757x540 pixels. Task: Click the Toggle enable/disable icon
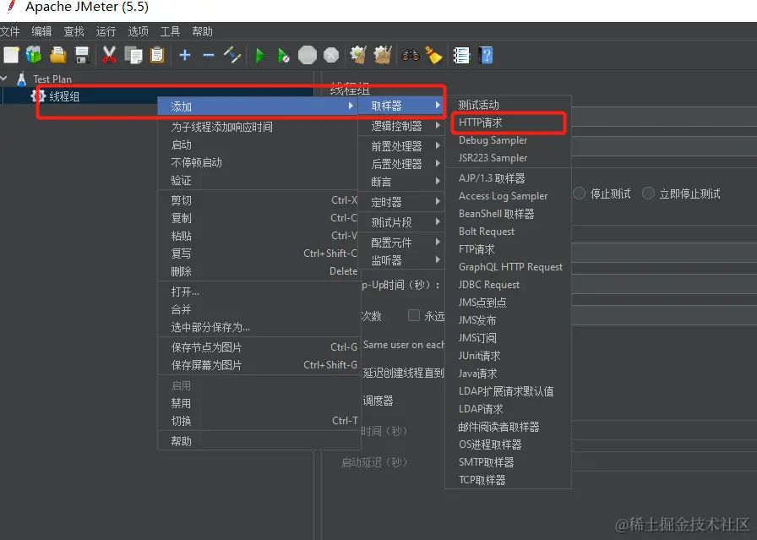coord(232,55)
